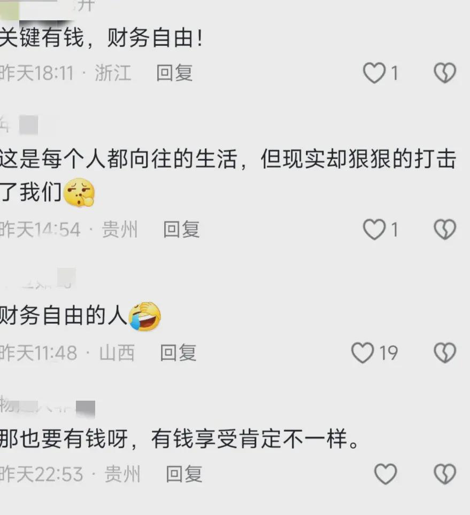
Task: Open comment text 关键有钱，财务自由
Action: point(100,38)
